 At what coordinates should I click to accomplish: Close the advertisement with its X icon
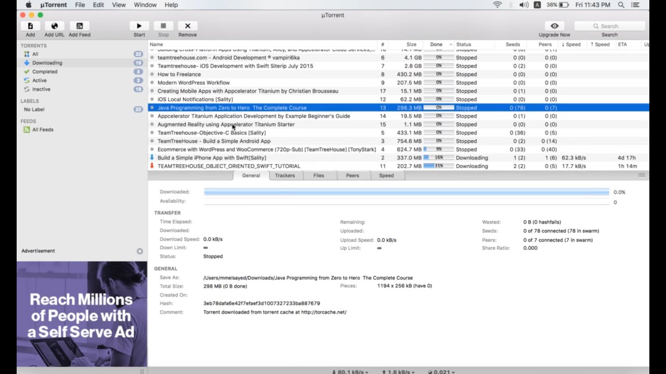click(x=140, y=251)
